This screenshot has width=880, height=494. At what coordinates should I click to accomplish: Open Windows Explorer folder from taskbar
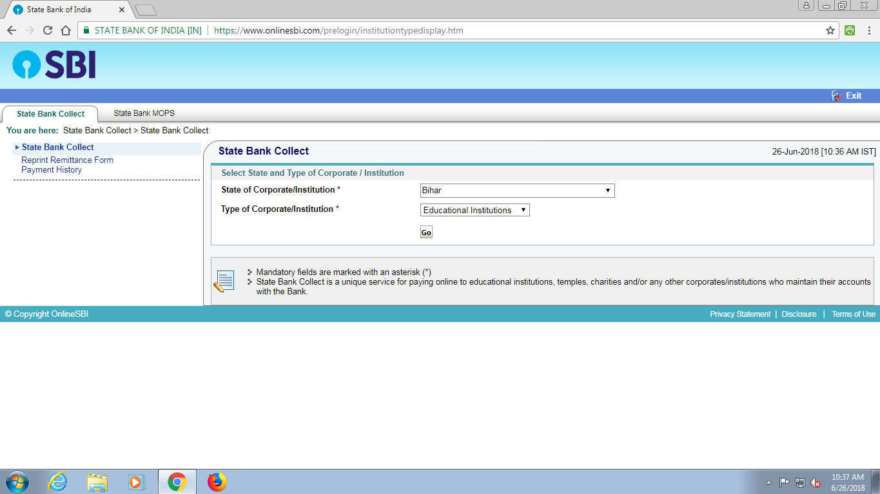click(x=97, y=482)
